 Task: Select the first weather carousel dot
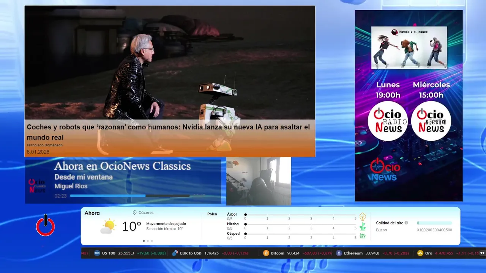pos(144,241)
